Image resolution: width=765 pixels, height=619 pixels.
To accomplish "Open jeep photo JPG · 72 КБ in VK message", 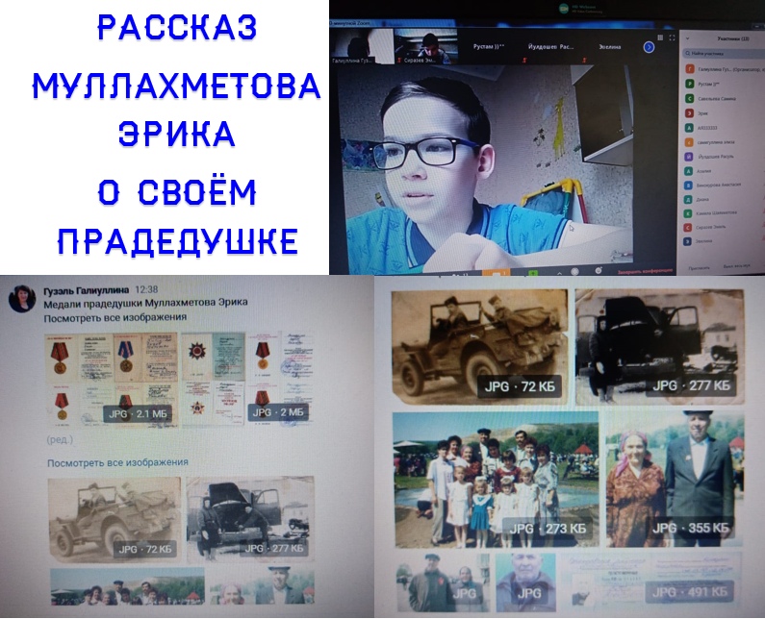I will click(115, 521).
